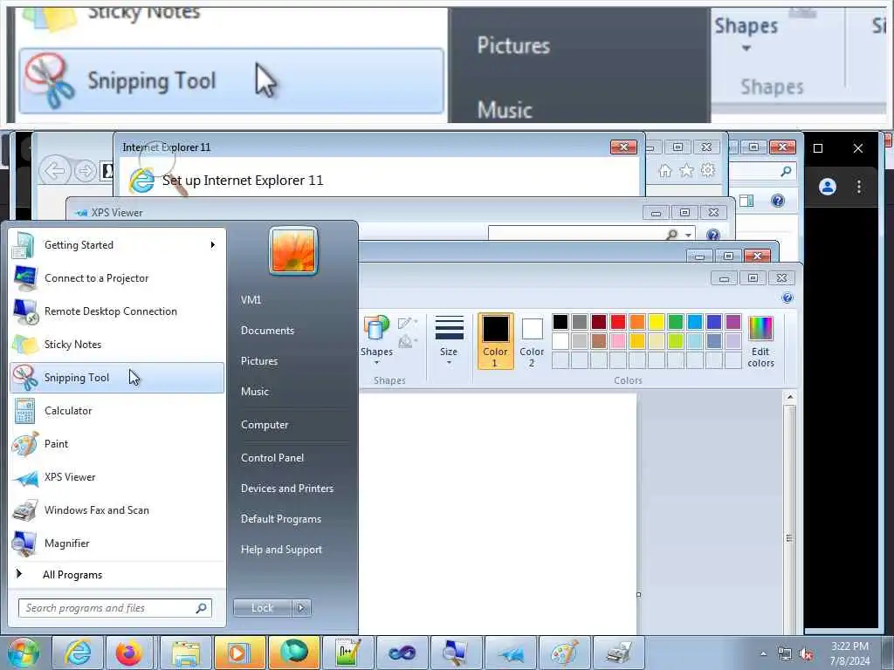
Task: Open Documents in Start menu right pane
Action: click(x=267, y=331)
